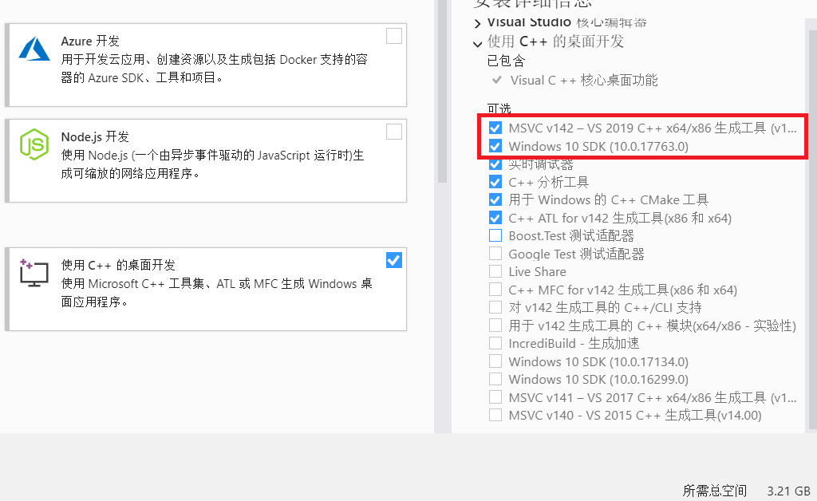817x501 pixels.
Task: Enable 用于 v142 生成工具的 C++ 模块 (实验性)
Action: tap(495, 325)
